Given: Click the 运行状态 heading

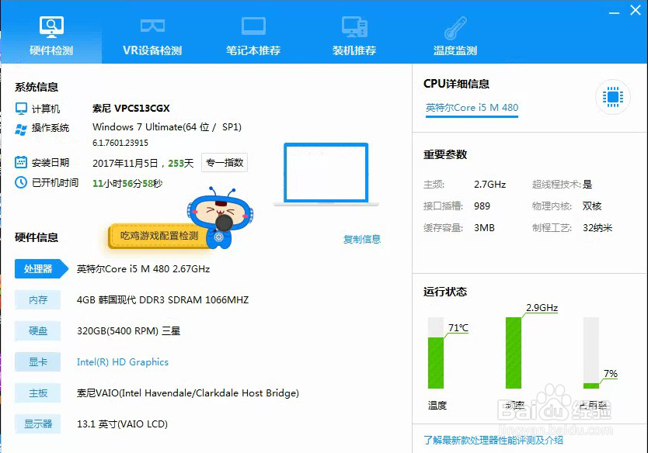Looking at the screenshot, I should coord(445,292).
